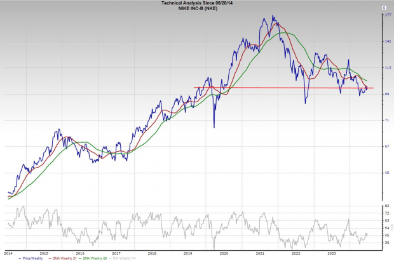This screenshot has width=394, height=261.
Task: Click the 89 price axis label
Action: click(386, 94)
